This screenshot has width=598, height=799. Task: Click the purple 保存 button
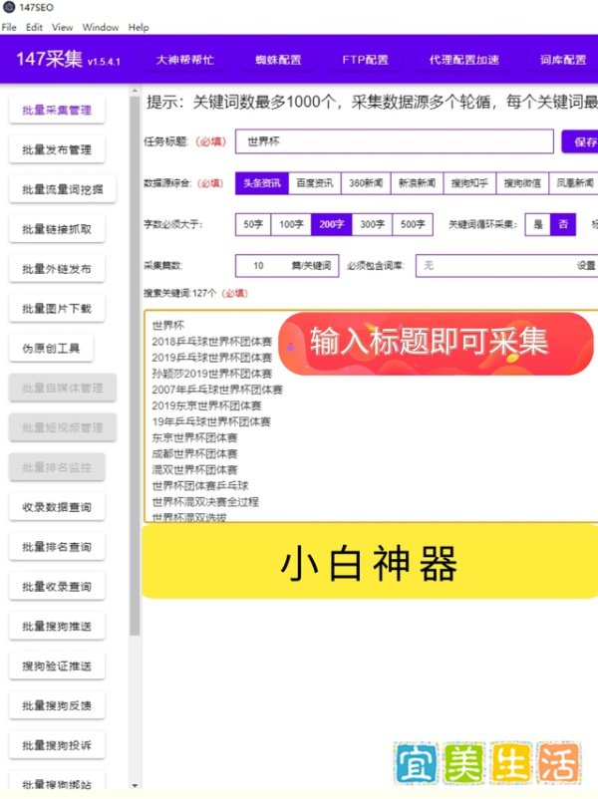pos(581,141)
